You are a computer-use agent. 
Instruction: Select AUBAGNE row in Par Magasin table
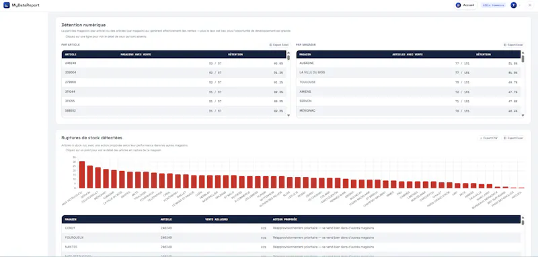(x=408, y=63)
